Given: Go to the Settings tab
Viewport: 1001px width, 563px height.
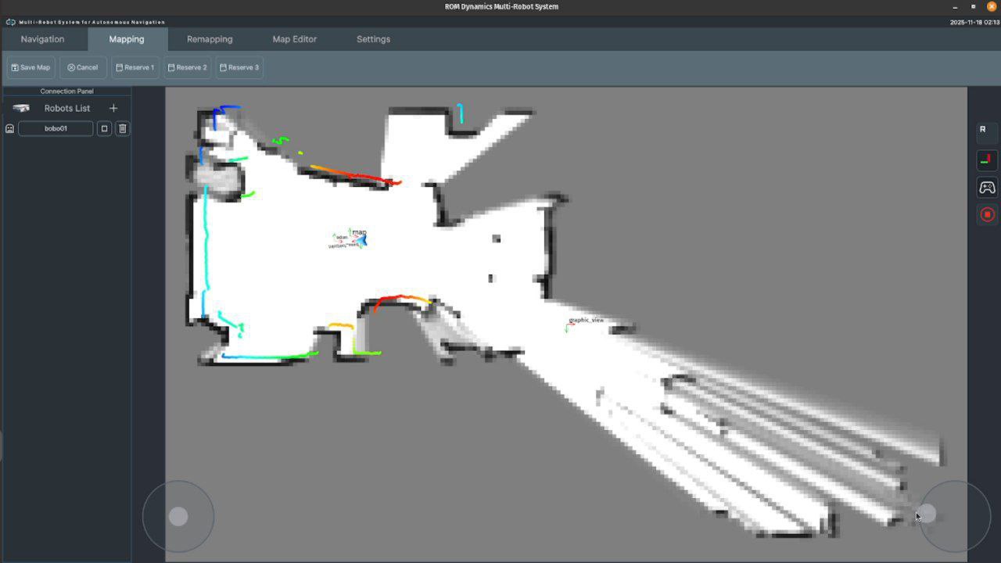Looking at the screenshot, I should pos(373,39).
